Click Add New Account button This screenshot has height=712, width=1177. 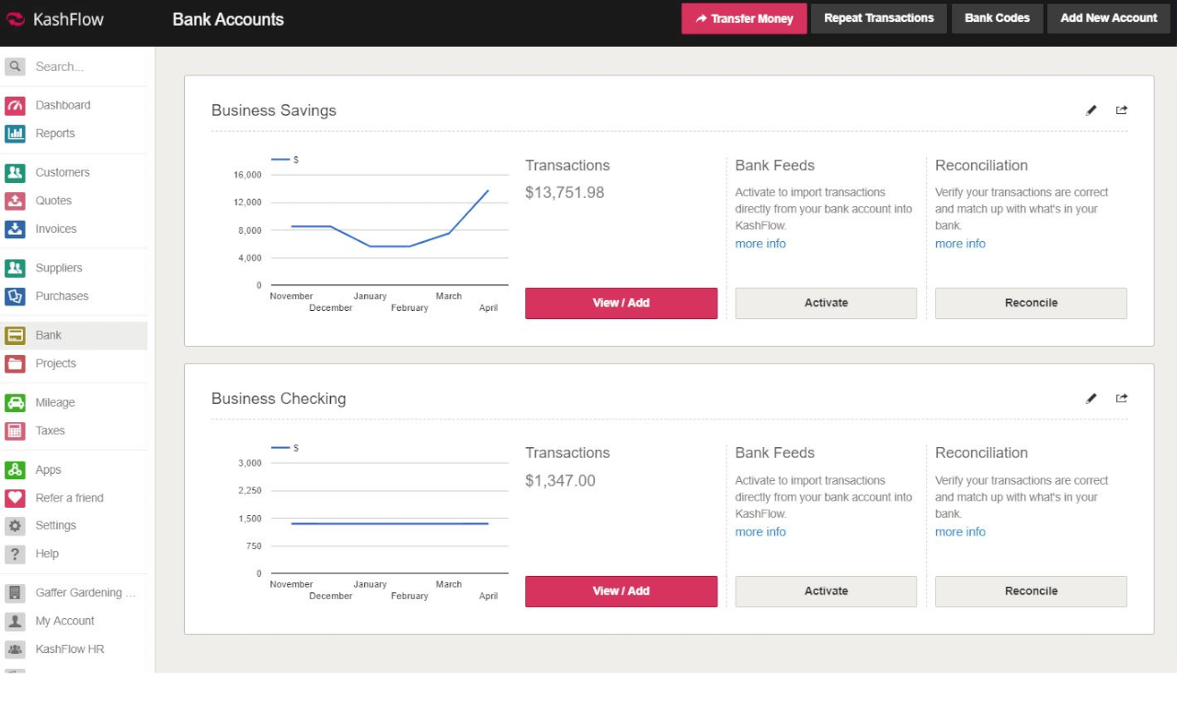pos(1109,18)
